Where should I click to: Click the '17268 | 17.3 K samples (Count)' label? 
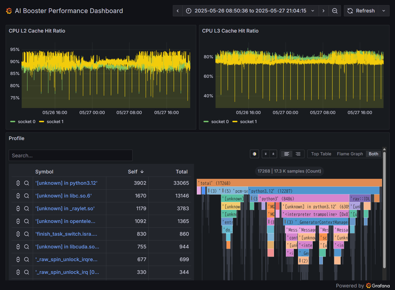(289, 171)
